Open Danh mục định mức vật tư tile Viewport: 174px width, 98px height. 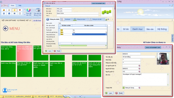[41, 69]
